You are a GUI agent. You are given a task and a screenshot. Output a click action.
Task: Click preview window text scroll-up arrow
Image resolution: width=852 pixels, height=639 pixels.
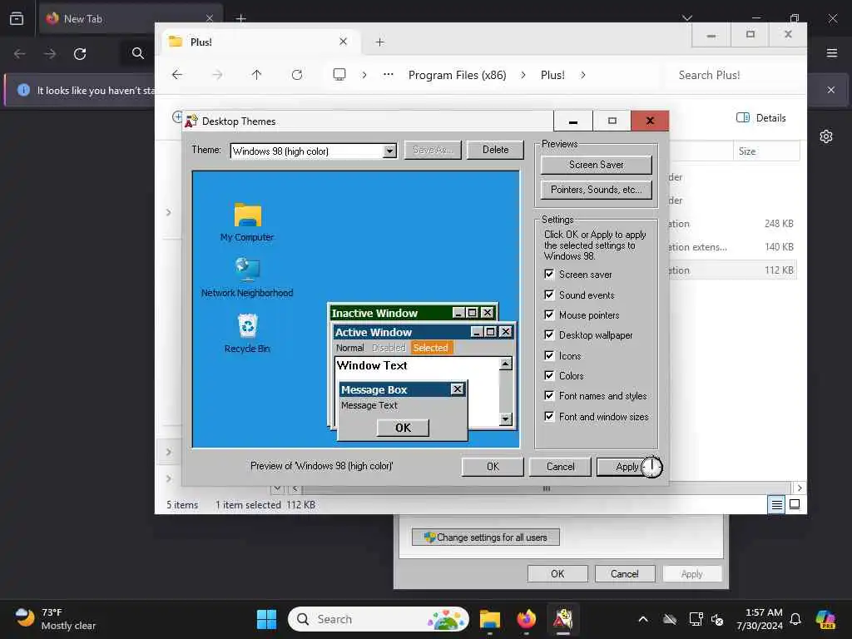506,364
